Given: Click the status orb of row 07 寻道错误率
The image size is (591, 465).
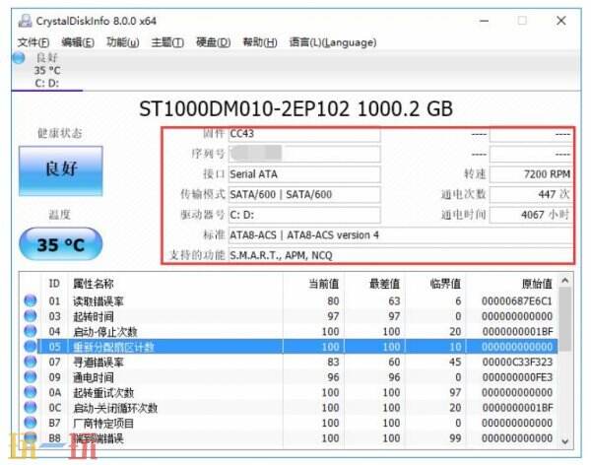Looking at the screenshot, I should click(31, 362).
